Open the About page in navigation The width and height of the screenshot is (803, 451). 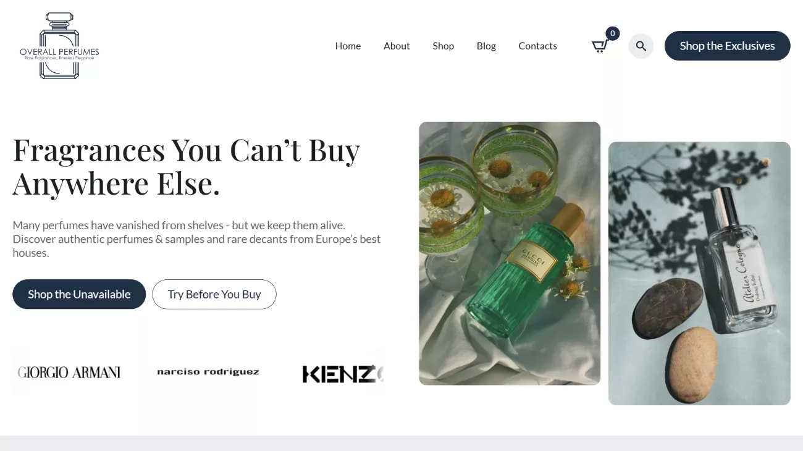click(x=397, y=46)
